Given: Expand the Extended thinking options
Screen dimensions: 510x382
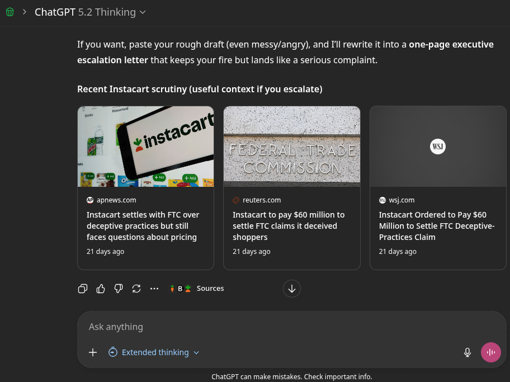Looking at the screenshot, I should click(154, 352).
